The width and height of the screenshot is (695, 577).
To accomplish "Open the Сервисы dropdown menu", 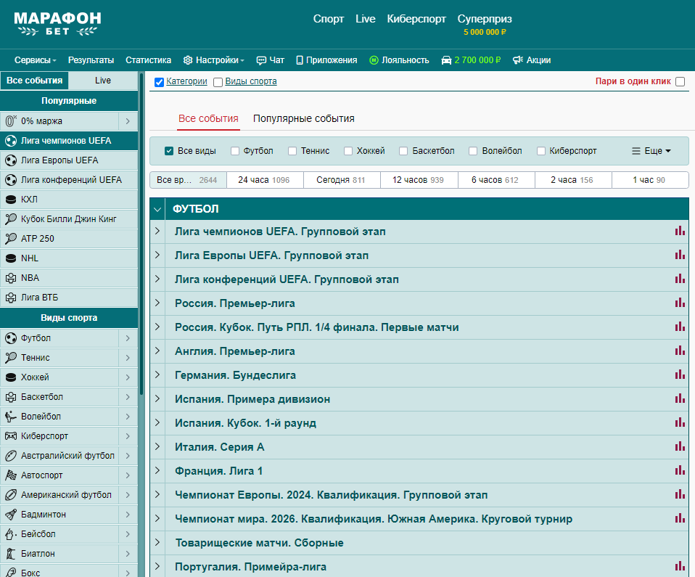I will tap(35, 60).
